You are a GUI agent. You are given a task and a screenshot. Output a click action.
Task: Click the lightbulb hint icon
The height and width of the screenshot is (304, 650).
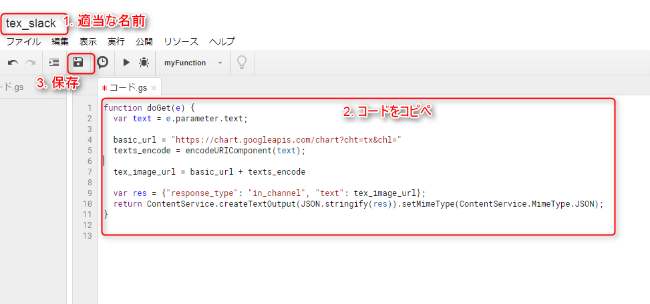tap(242, 63)
